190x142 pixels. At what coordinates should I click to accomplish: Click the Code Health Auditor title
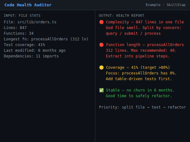pos(28,5)
